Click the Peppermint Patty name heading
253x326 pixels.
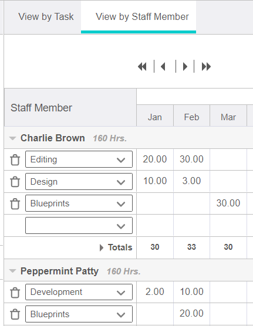59,271
